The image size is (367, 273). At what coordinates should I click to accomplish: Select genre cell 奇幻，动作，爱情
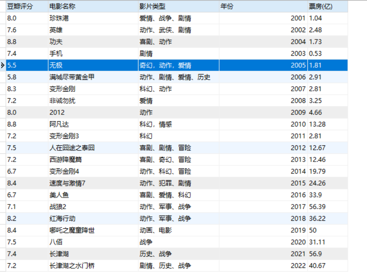(x=179, y=65)
